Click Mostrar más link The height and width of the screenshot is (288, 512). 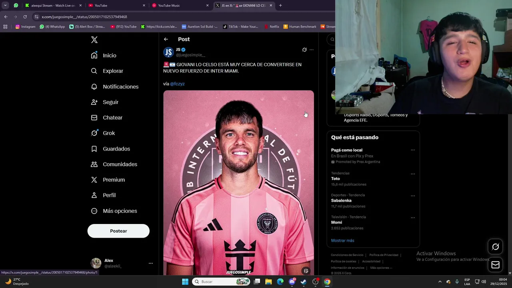tap(342, 240)
